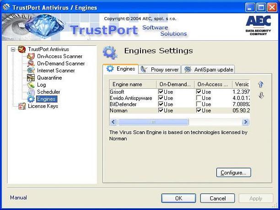This screenshot has width=280, height=210.
Task: Click the On-Demand Scanner tree icon
Action: (31, 64)
